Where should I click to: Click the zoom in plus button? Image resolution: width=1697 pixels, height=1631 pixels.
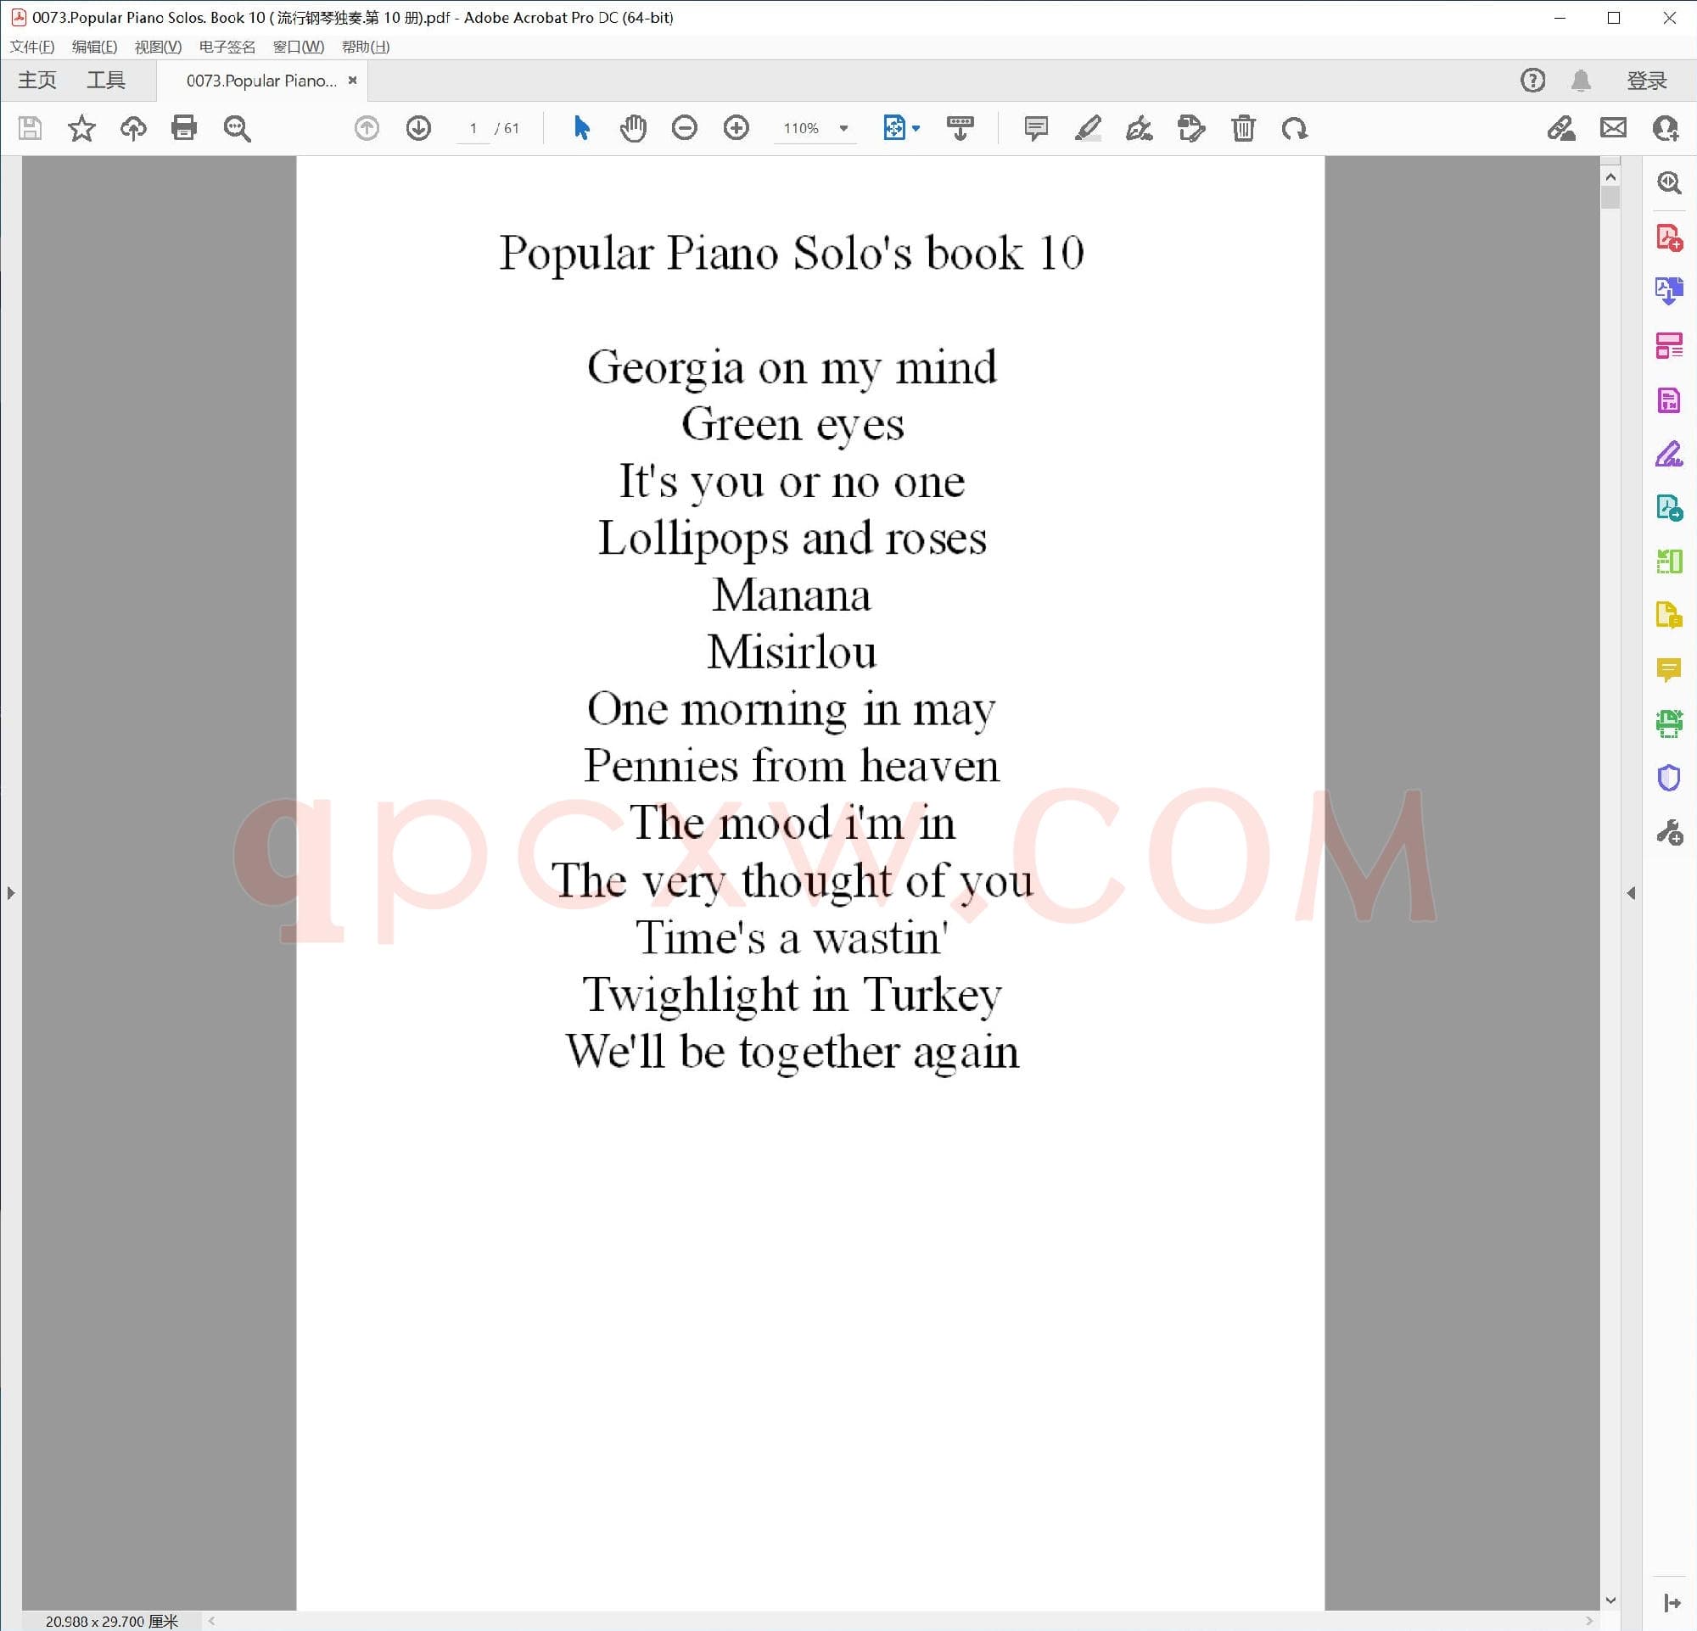(x=736, y=129)
